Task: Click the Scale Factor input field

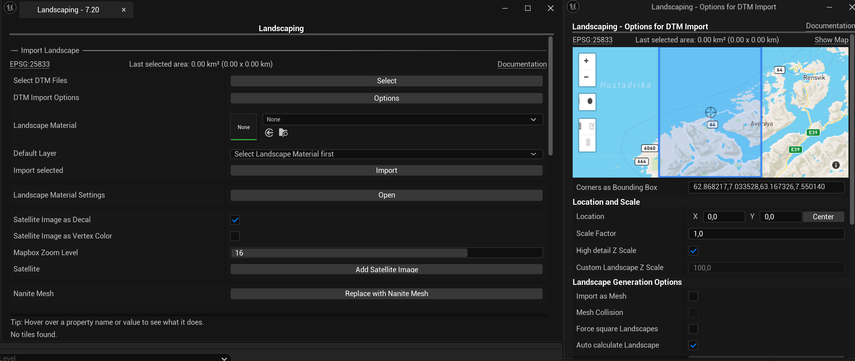Action: (766, 234)
